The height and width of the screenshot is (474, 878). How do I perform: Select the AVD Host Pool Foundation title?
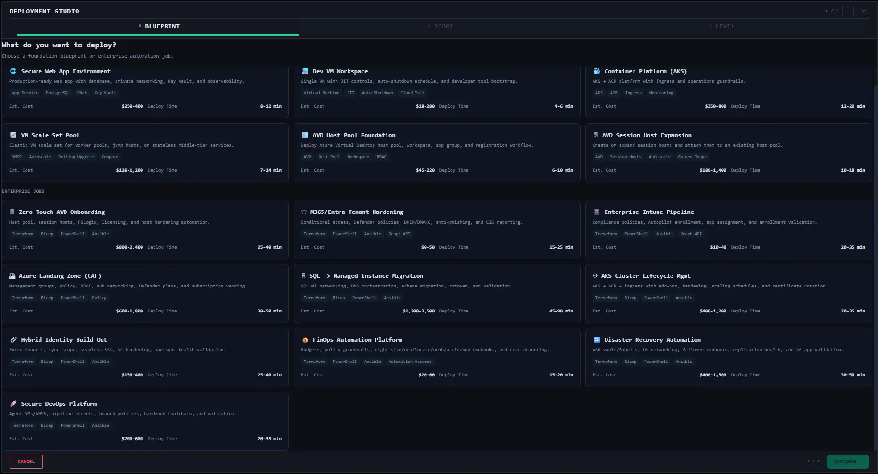[354, 135]
